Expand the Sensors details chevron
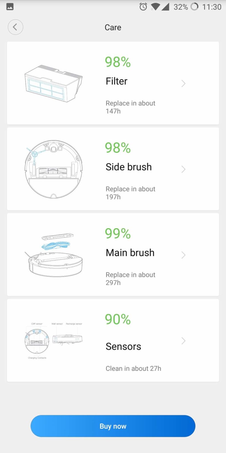 [x=184, y=341]
